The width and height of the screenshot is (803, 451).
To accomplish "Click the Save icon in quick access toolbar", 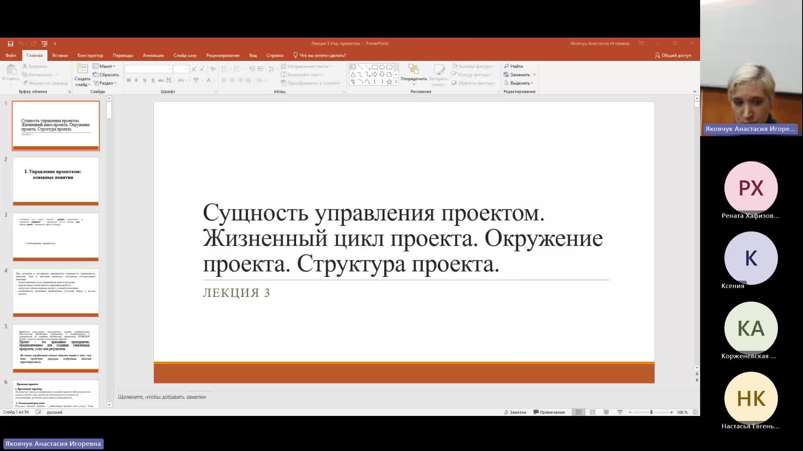I will click(x=10, y=43).
